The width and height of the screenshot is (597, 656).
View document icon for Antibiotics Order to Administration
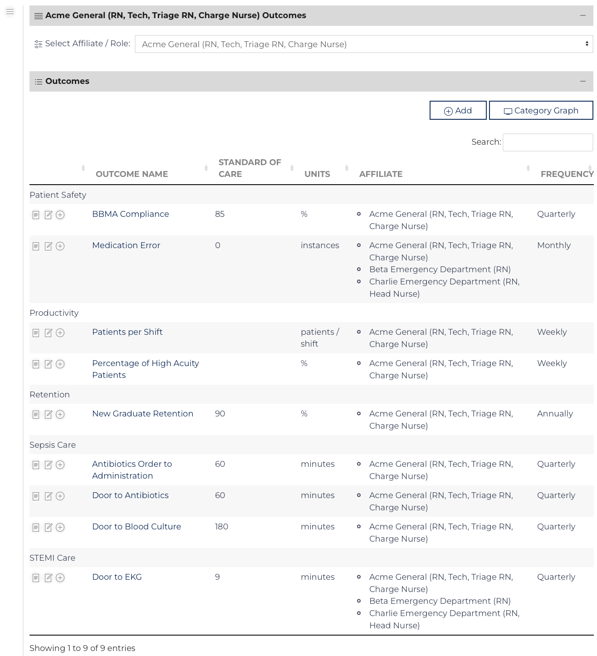(36, 465)
